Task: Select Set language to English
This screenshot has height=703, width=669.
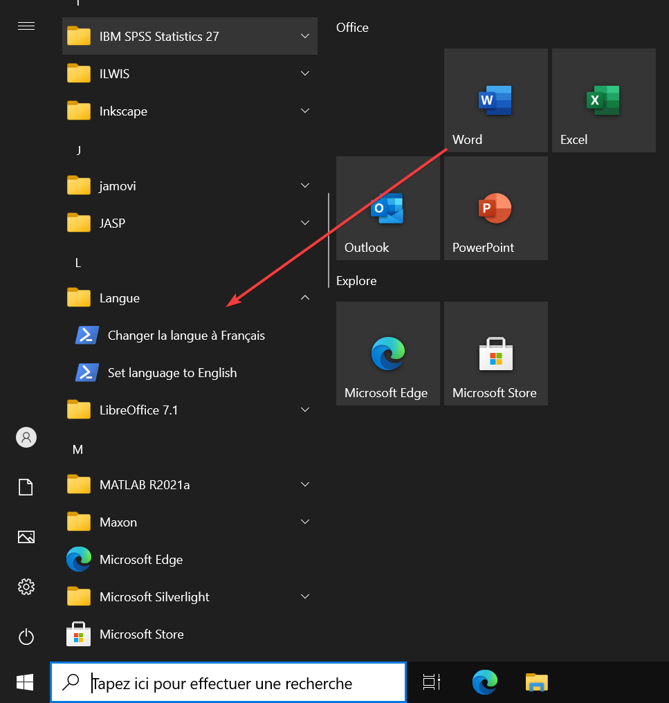Action: [172, 373]
